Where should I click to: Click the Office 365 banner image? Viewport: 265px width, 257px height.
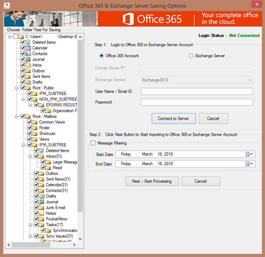[133, 19]
